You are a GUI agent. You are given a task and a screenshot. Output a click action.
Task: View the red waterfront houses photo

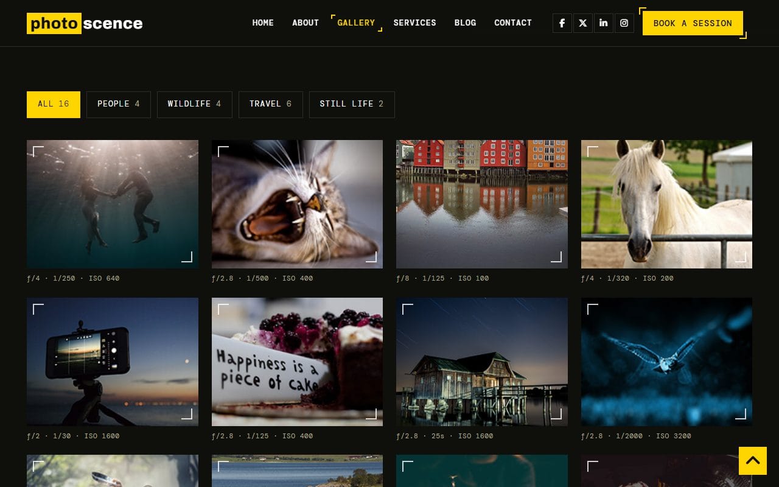[x=482, y=204]
